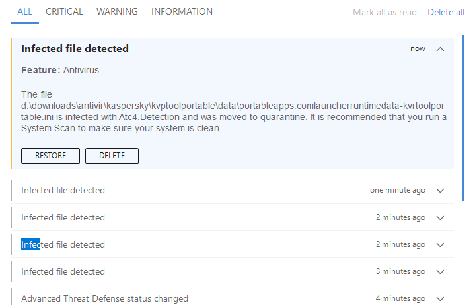Click the 'Advanced Threat Defense status changed' title

(104, 298)
